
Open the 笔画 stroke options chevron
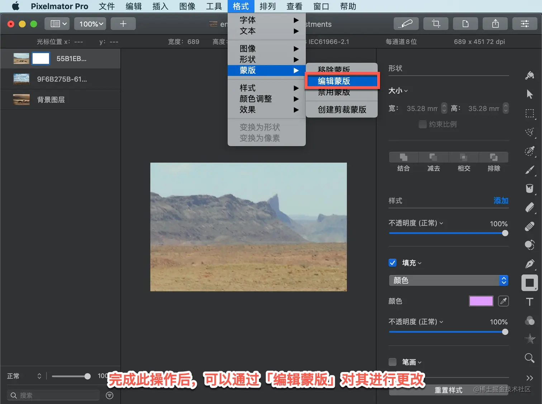pos(419,362)
